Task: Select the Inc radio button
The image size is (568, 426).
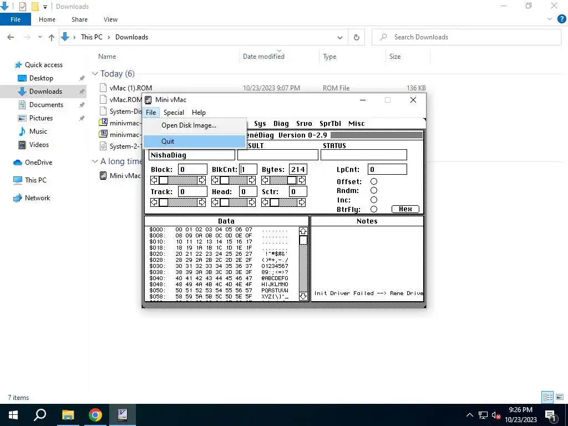Action: click(x=374, y=200)
